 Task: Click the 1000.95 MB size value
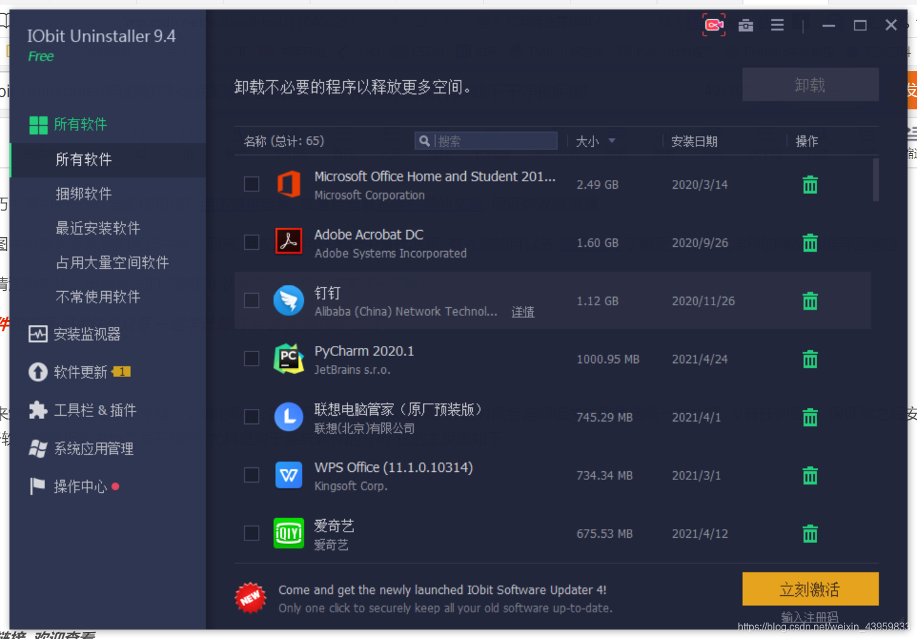pos(608,359)
